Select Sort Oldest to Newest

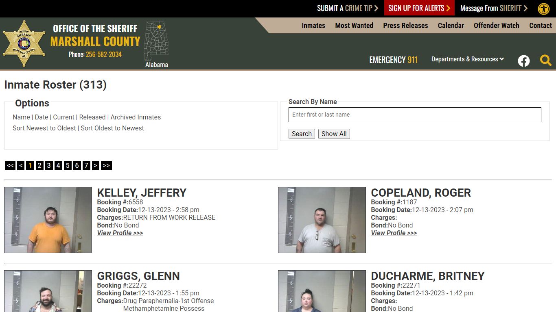pyautogui.click(x=112, y=128)
